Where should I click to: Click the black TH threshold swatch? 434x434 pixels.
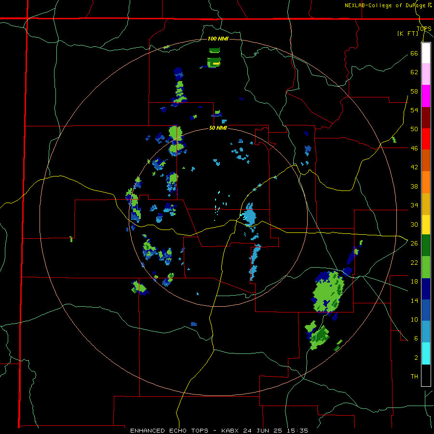click(426, 375)
